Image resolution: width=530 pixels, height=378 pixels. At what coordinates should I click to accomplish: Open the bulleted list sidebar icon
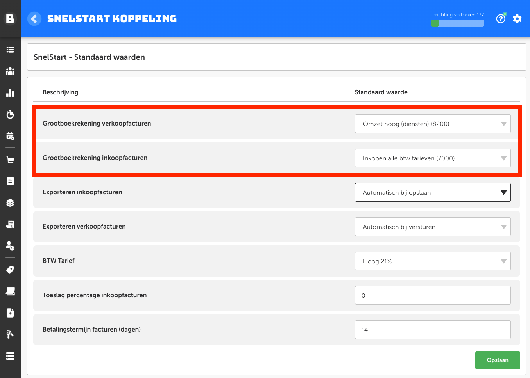(x=10, y=50)
